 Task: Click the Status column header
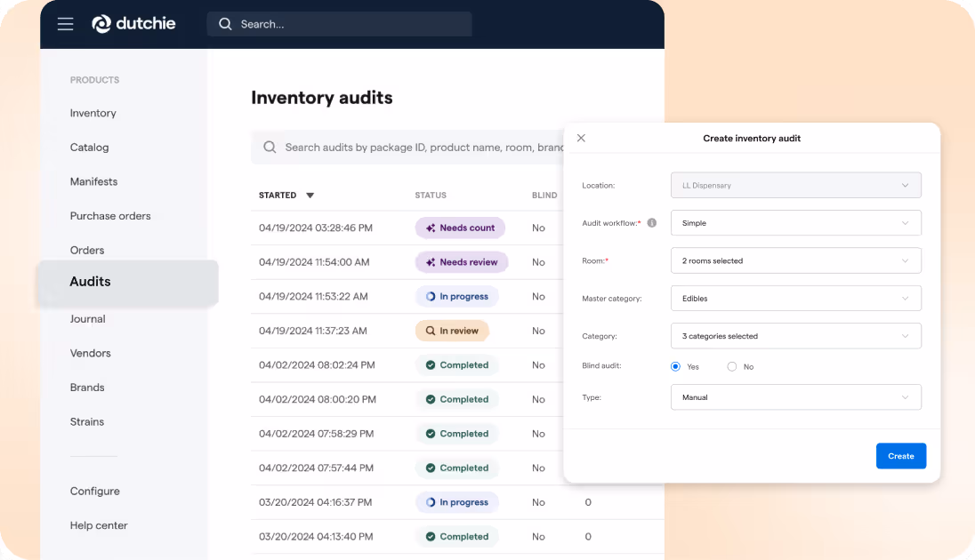[431, 196]
